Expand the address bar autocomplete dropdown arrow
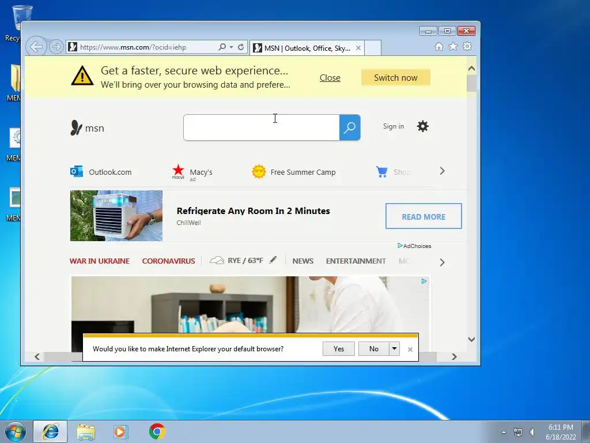Screen dimensions: 590x443 coord(231,47)
